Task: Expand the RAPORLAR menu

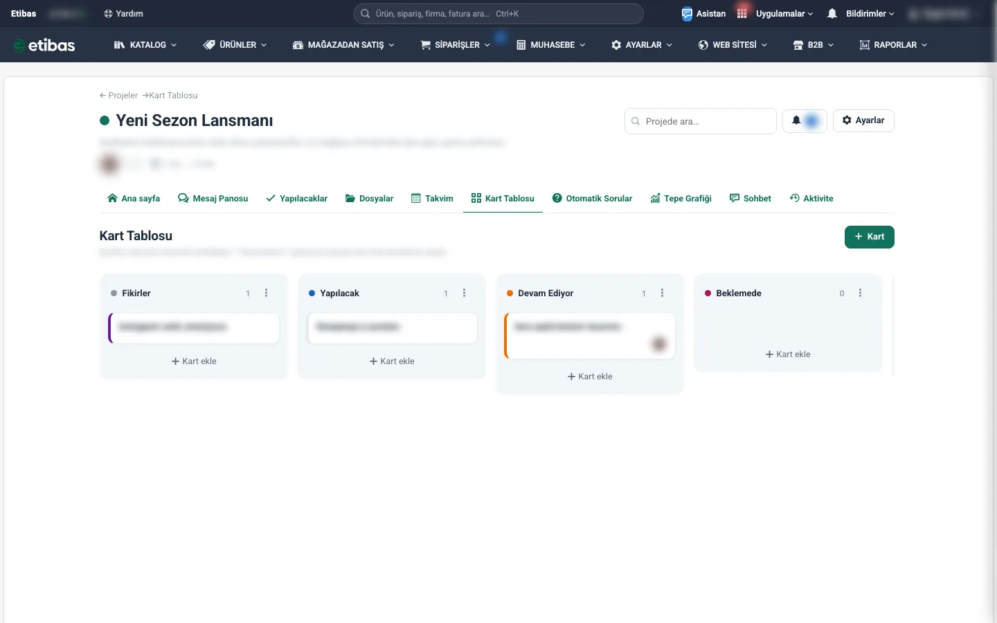Action: tap(893, 45)
